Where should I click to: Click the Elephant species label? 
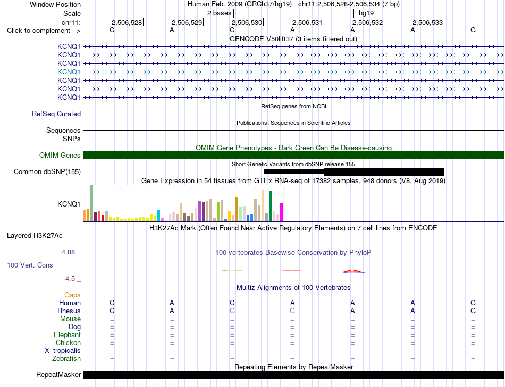click(67, 334)
